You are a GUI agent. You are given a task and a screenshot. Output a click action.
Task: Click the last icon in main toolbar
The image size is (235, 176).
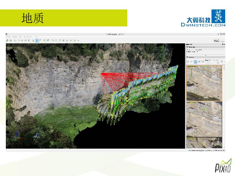click(79, 40)
